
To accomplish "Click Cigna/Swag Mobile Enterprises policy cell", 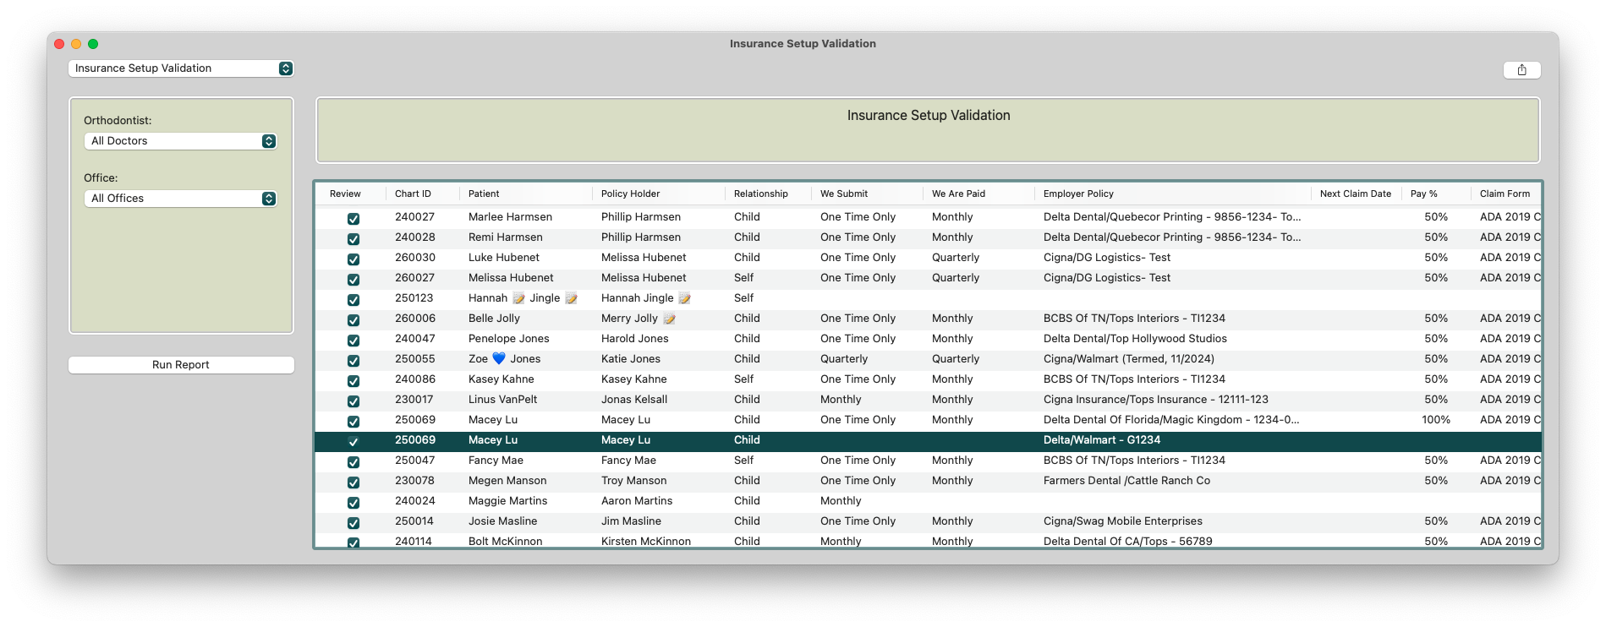I will point(1122,521).
